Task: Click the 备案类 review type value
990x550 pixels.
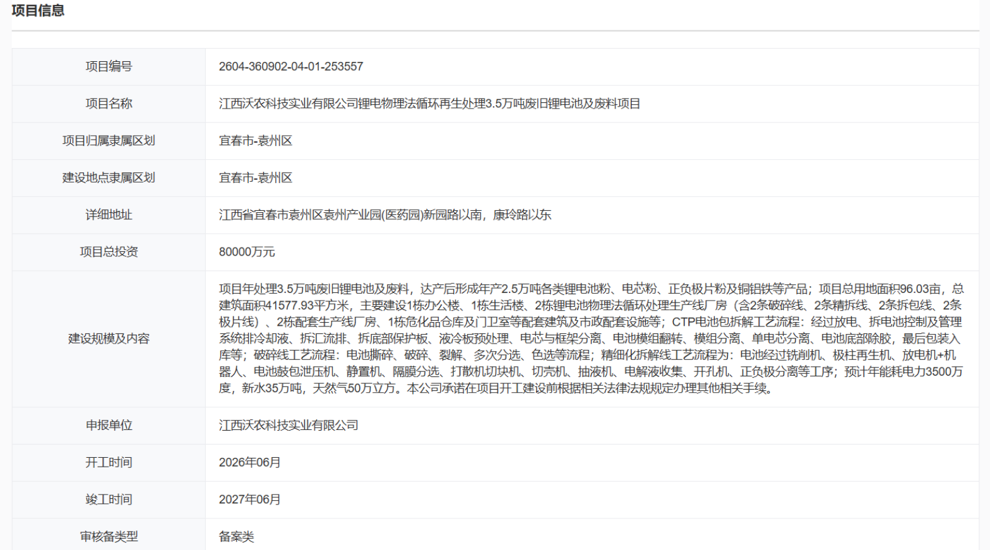Action: coord(236,537)
